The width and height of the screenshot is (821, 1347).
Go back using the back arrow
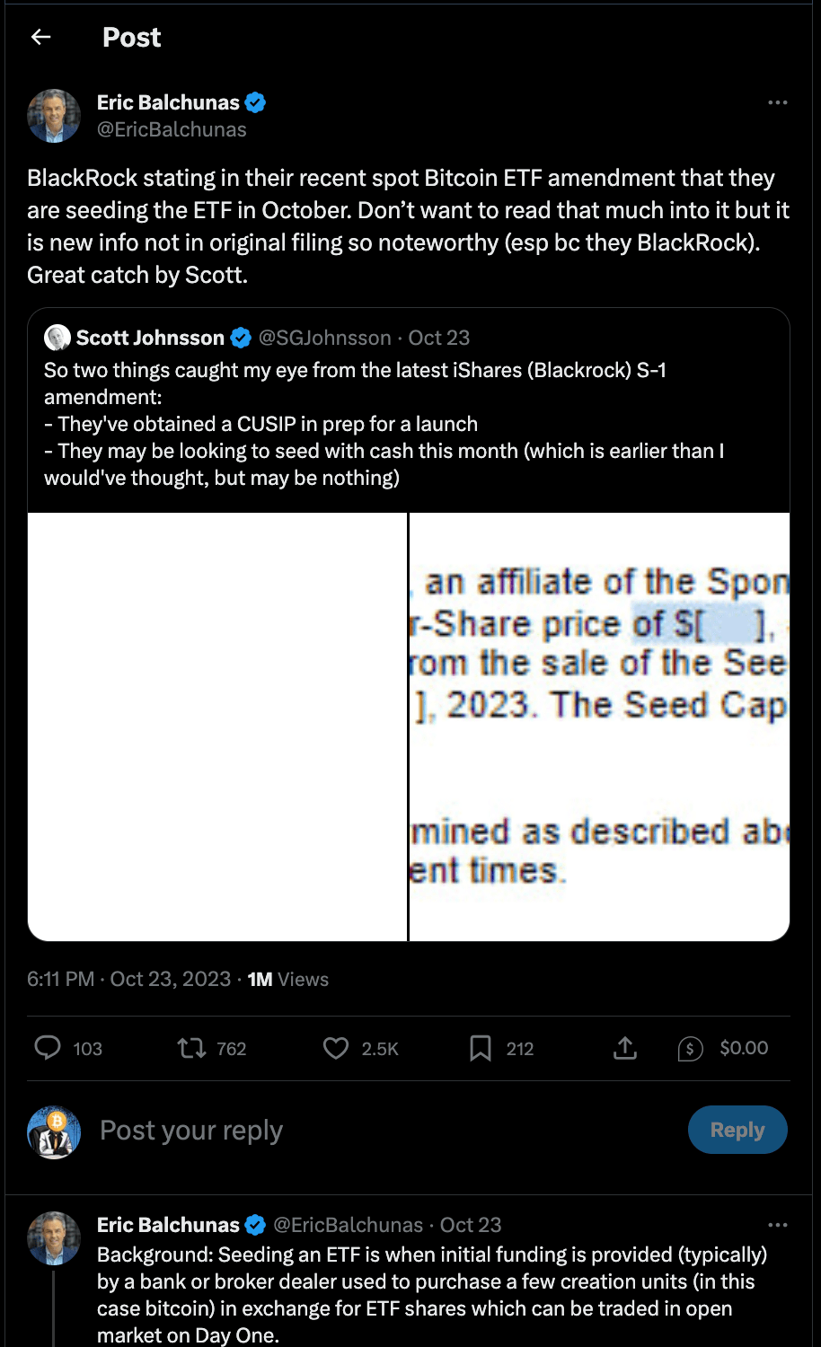(40, 37)
